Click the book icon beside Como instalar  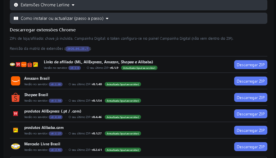(16, 18)
